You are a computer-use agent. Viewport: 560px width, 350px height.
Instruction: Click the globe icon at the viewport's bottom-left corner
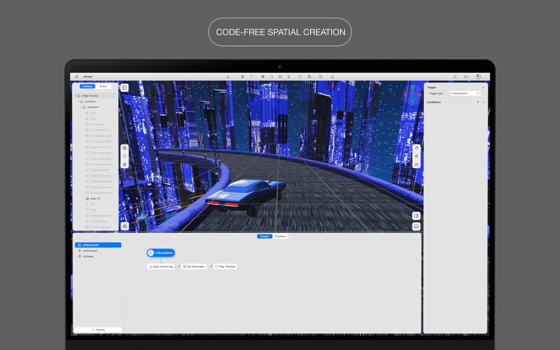124,225
